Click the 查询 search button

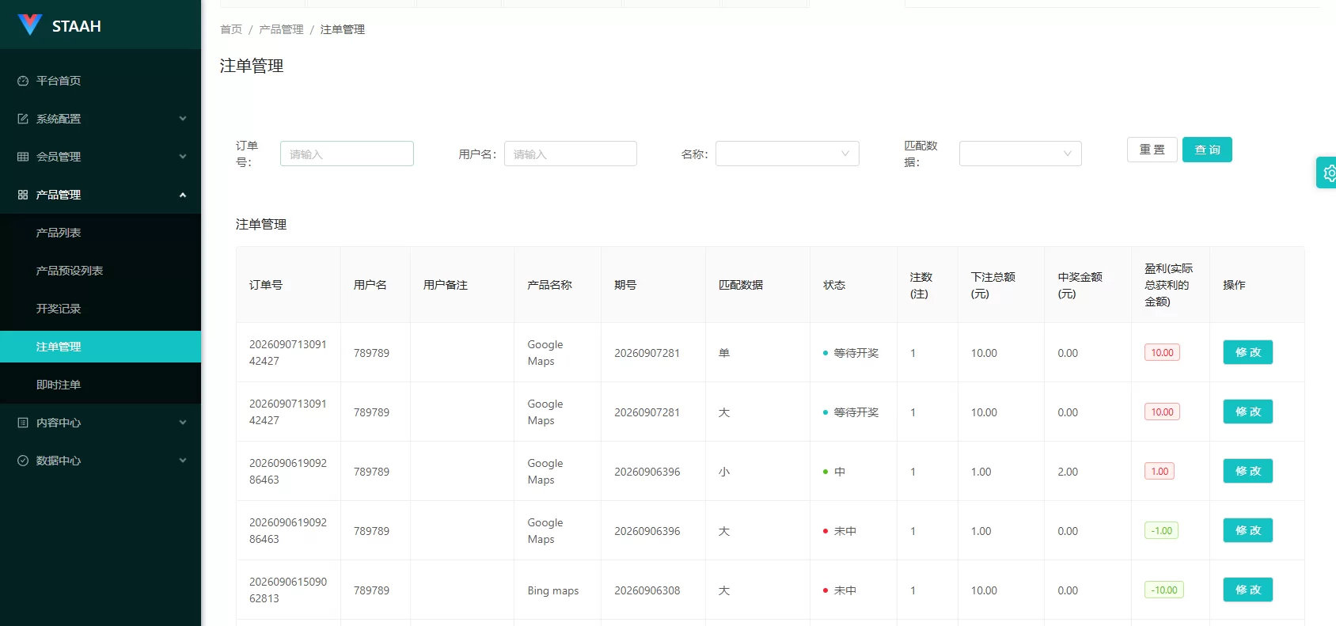tap(1207, 150)
